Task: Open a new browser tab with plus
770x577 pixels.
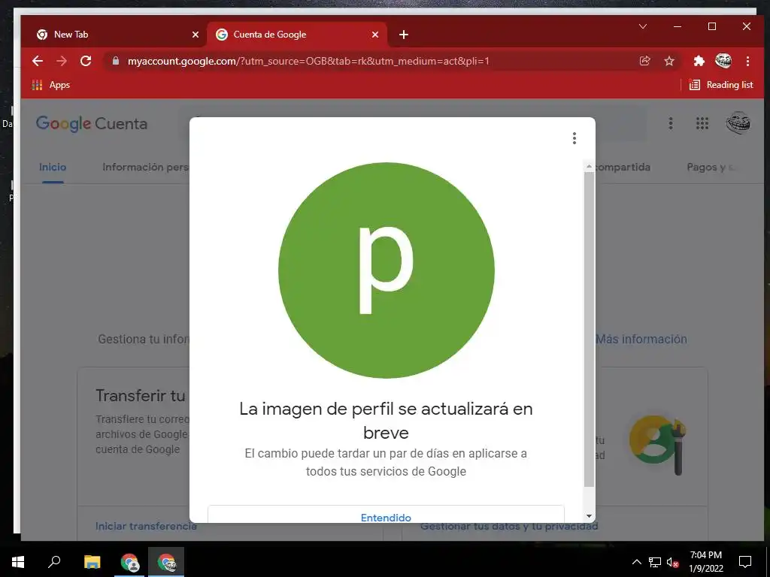Action: [404, 35]
